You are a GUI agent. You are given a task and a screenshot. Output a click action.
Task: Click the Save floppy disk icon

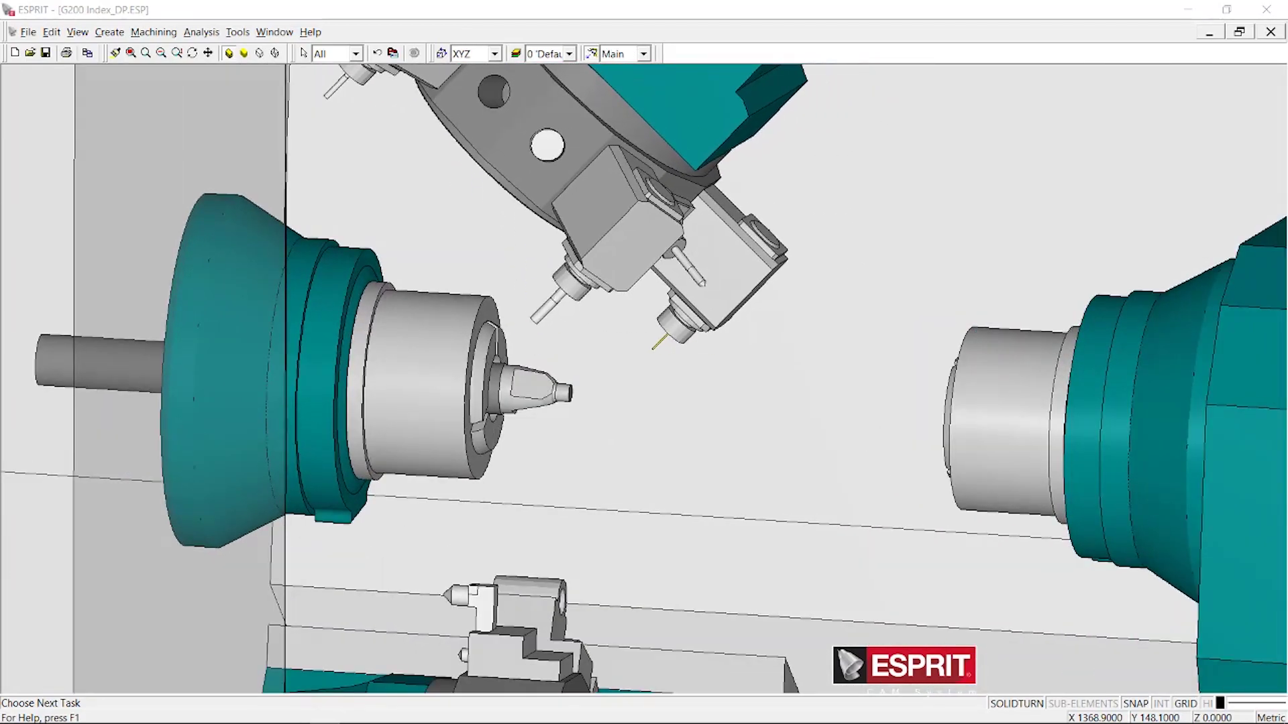pyautogui.click(x=46, y=53)
